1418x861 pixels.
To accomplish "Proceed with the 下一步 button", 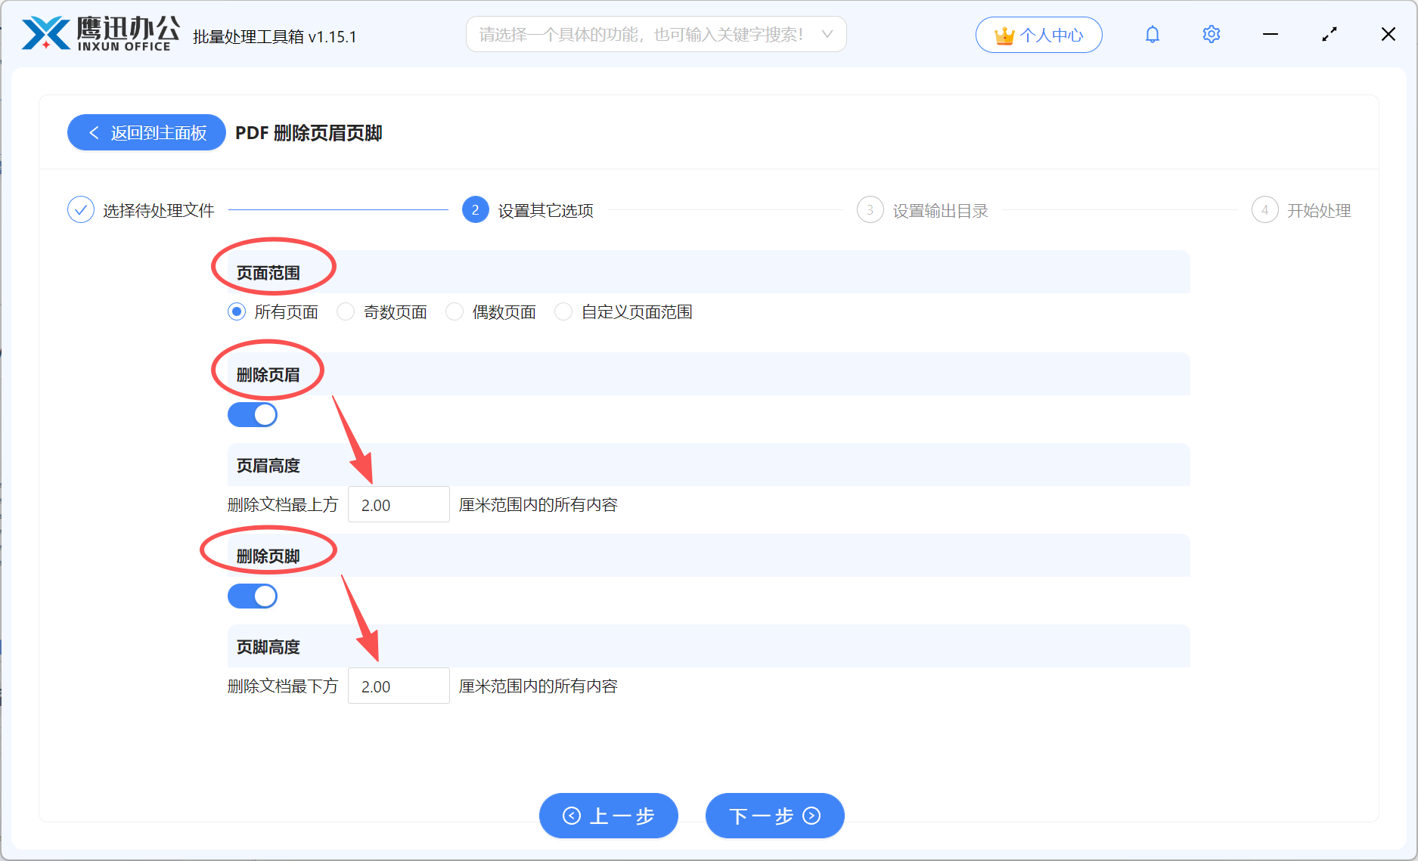I will (x=775, y=816).
